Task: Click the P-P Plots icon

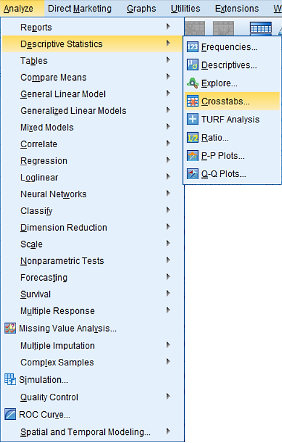Action: coord(192,155)
